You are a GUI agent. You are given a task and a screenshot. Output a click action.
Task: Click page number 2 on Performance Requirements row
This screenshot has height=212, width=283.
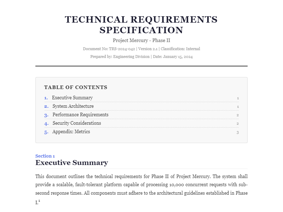tap(238, 115)
